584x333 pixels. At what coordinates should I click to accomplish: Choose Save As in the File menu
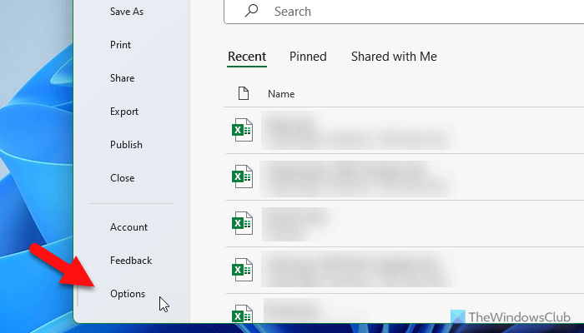(128, 12)
